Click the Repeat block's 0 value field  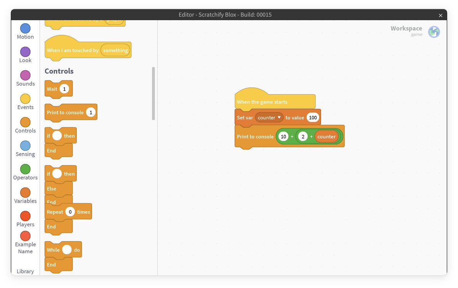pyautogui.click(x=70, y=212)
